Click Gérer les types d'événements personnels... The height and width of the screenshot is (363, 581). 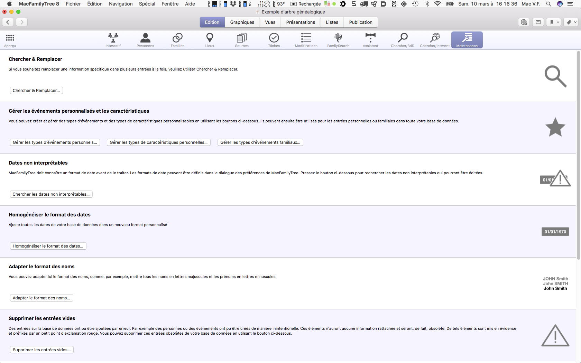(x=55, y=142)
